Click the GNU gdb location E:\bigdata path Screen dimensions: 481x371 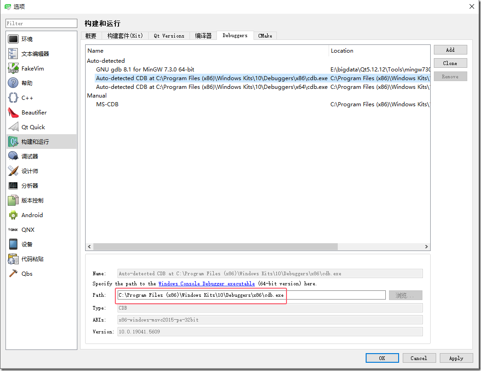click(380, 70)
